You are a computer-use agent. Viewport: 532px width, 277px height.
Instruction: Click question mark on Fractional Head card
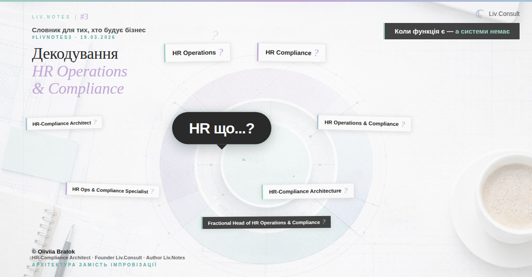click(324, 222)
